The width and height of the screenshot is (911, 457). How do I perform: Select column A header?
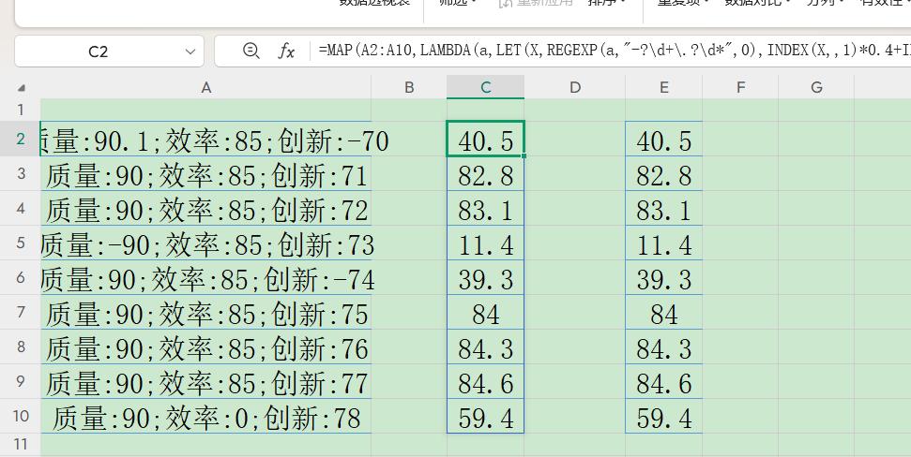(x=205, y=88)
